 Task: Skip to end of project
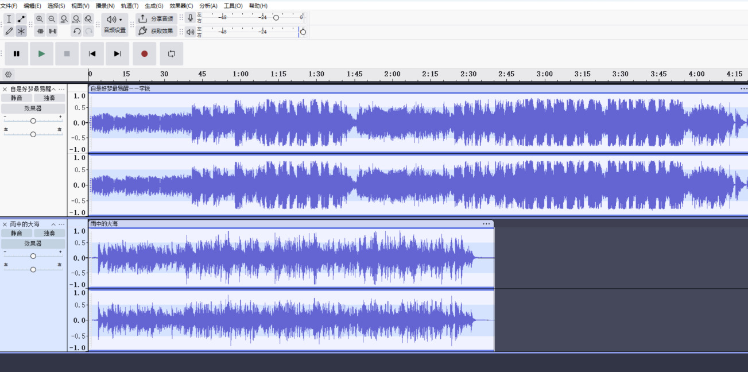tap(117, 54)
